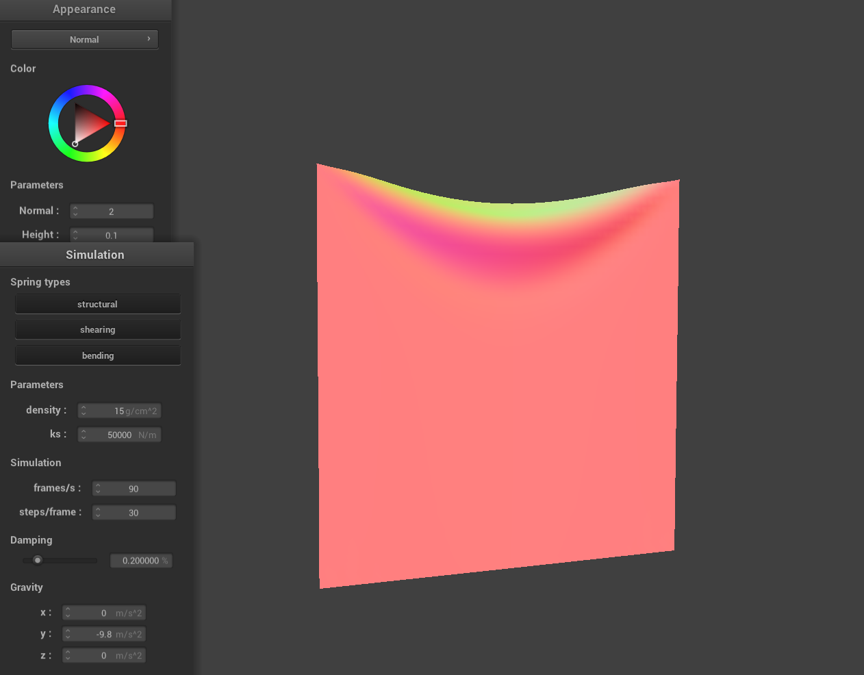Image resolution: width=864 pixels, height=675 pixels.
Task: Click the density stepper arrows
Action: tap(84, 411)
